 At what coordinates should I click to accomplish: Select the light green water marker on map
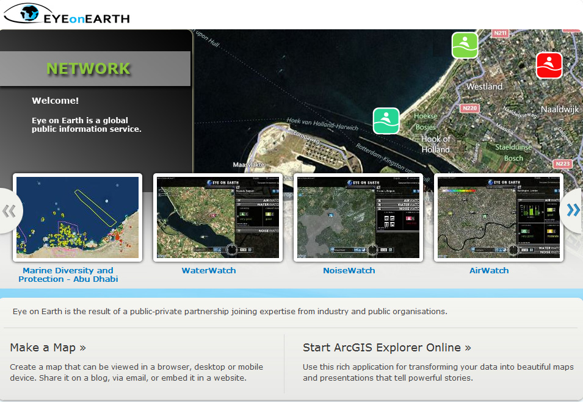[x=465, y=45]
